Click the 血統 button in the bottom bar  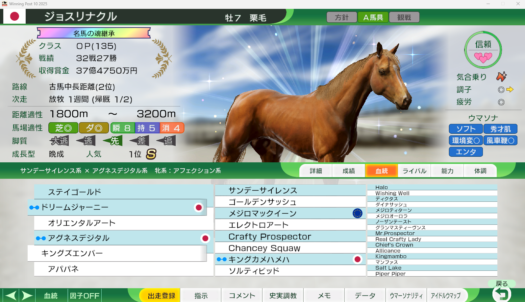tap(51, 296)
